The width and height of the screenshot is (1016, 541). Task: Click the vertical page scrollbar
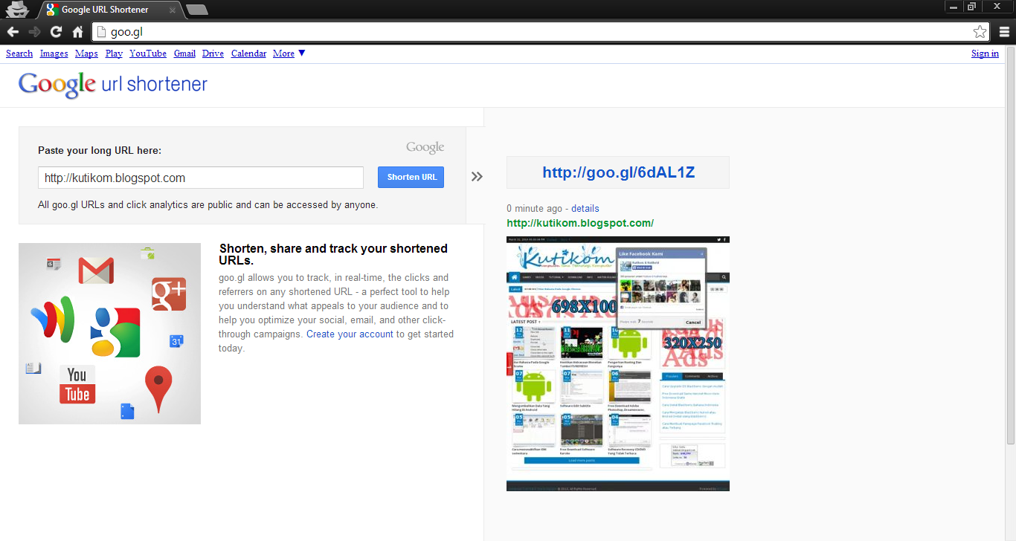pyautogui.click(x=1010, y=245)
